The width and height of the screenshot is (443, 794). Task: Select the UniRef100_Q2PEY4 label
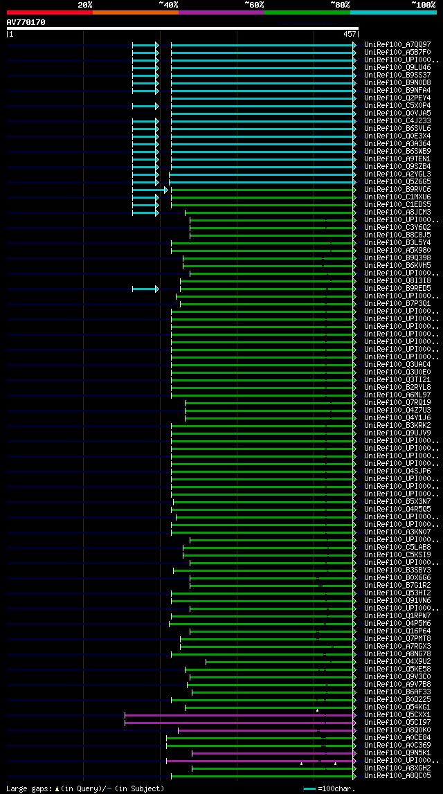[x=397, y=98]
